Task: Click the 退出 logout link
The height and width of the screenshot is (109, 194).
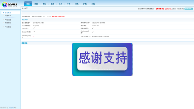Action: point(174,9)
